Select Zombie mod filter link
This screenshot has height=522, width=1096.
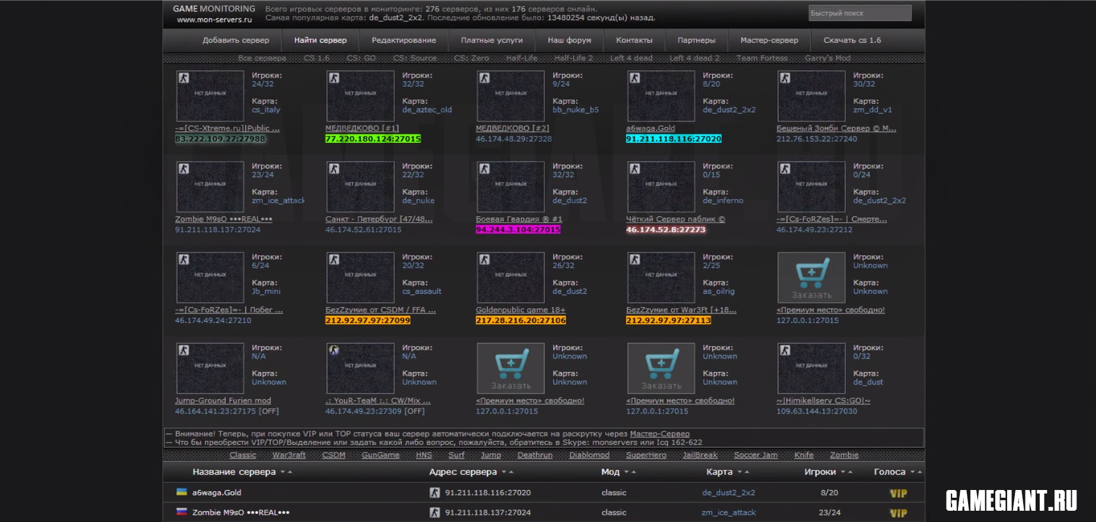click(844, 455)
